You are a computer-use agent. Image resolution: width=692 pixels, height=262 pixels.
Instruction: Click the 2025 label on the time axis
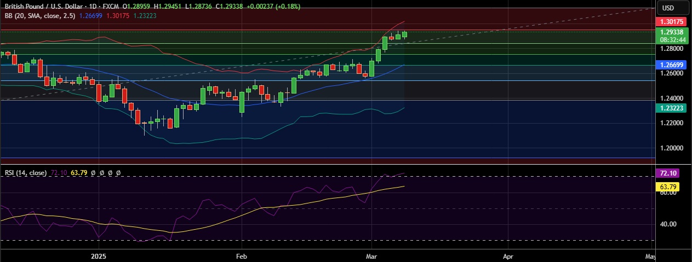pos(99,255)
